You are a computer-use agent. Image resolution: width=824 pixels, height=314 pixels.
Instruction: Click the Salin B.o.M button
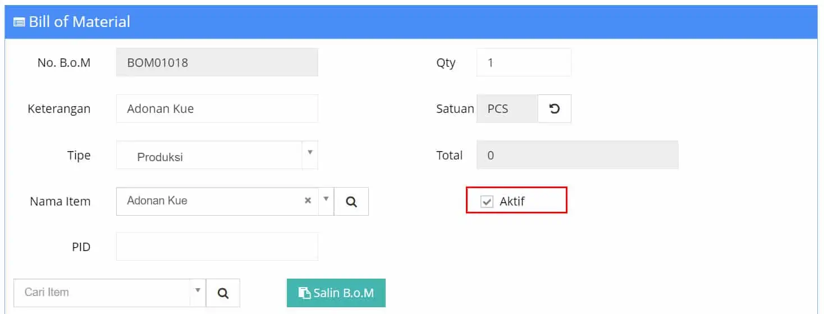[336, 293]
